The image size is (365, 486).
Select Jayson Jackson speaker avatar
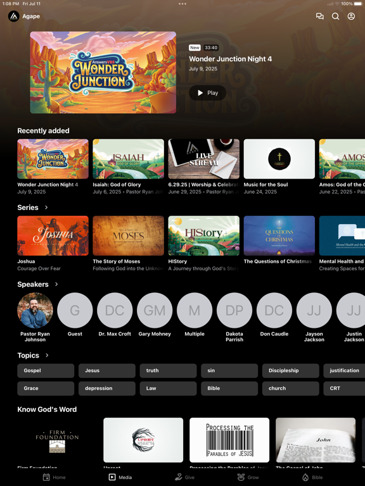tap(314, 310)
